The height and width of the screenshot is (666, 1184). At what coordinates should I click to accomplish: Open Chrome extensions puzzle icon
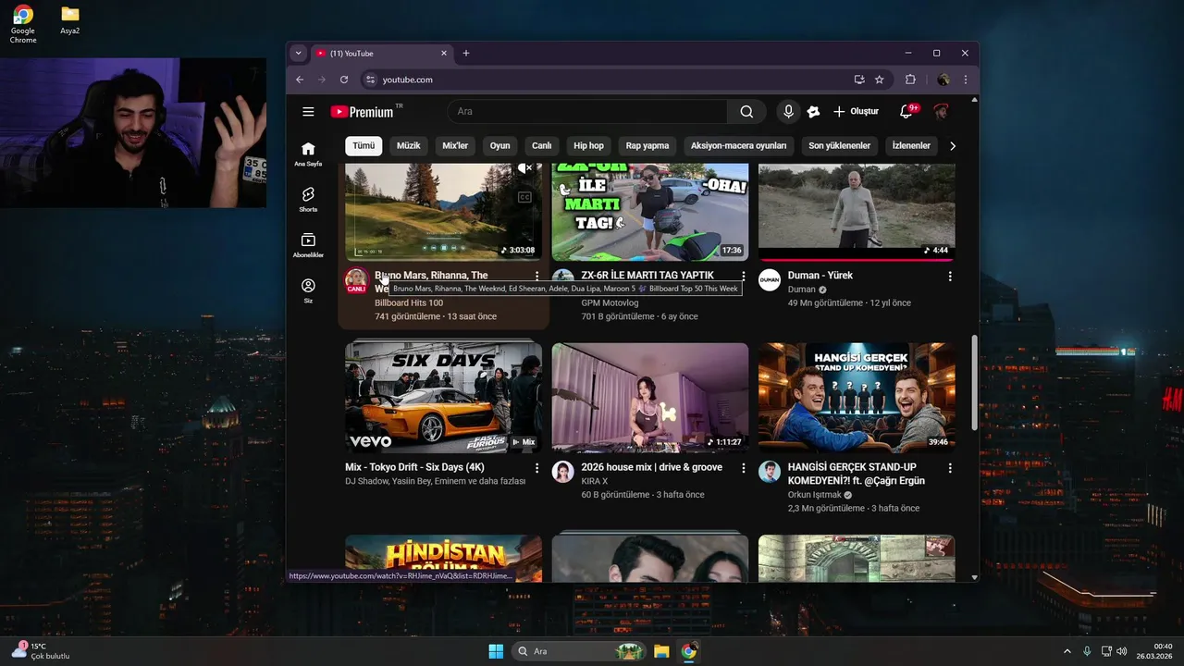pos(910,80)
